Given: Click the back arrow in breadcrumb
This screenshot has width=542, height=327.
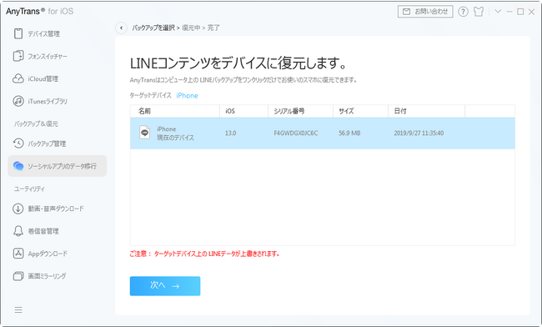Looking at the screenshot, I should point(121,28).
